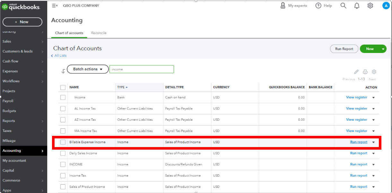Open the search magnifier icon

tap(343, 5)
